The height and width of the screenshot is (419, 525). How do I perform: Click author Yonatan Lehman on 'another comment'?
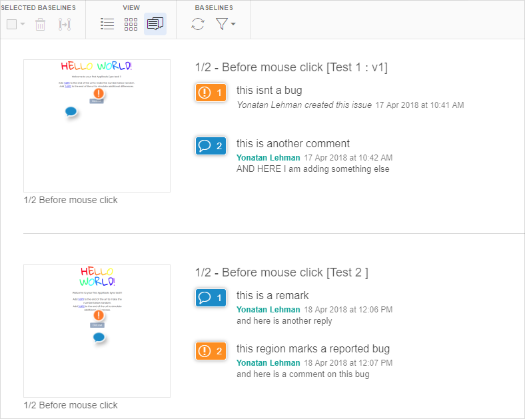pos(268,158)
